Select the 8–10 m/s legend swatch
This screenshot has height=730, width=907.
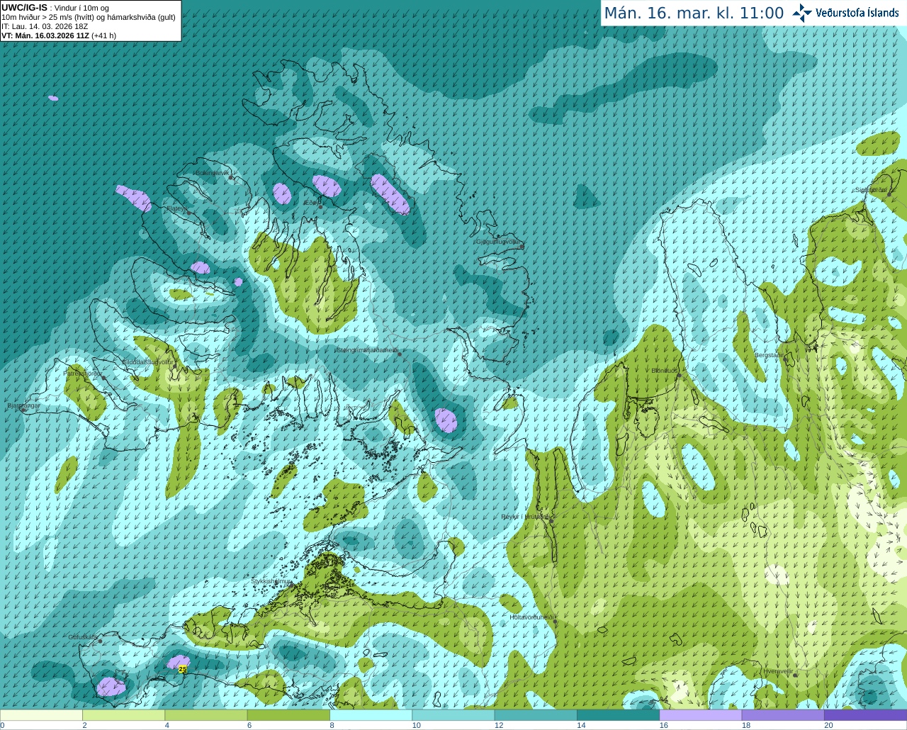coord(371,714)
